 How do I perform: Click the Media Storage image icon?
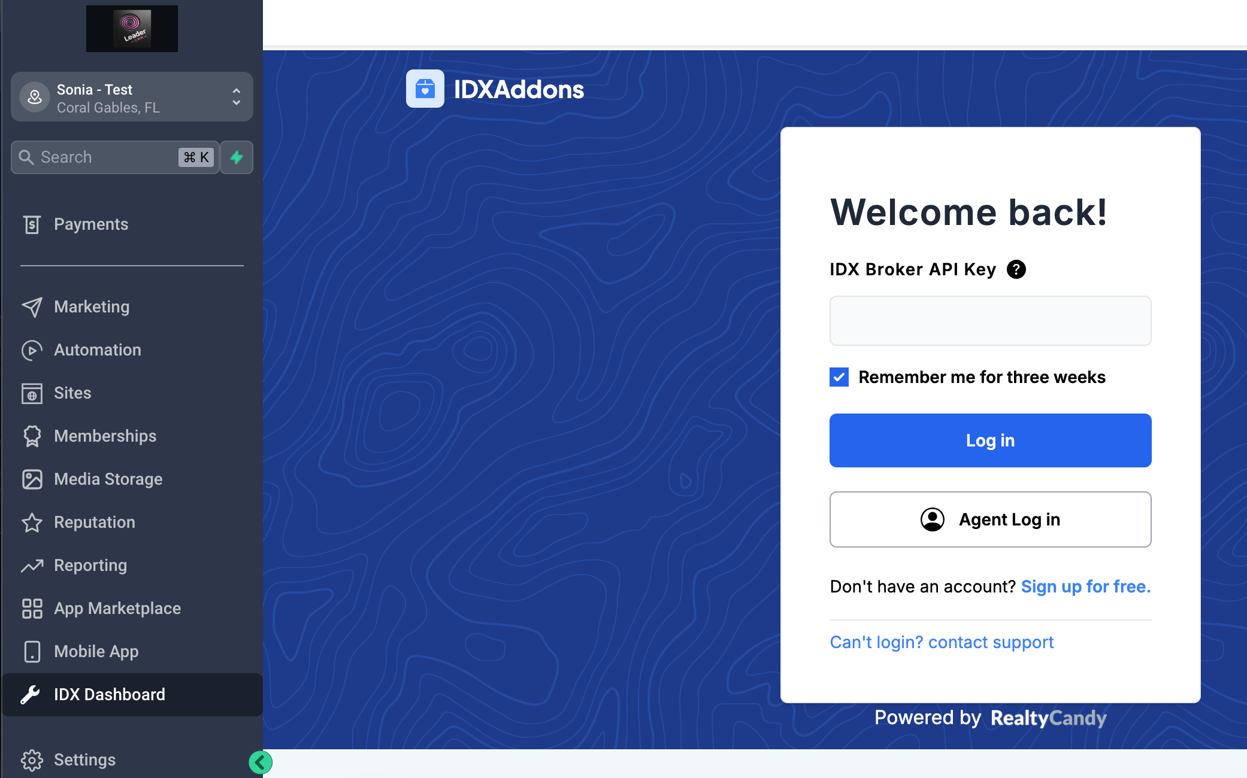tap(32, 479)
